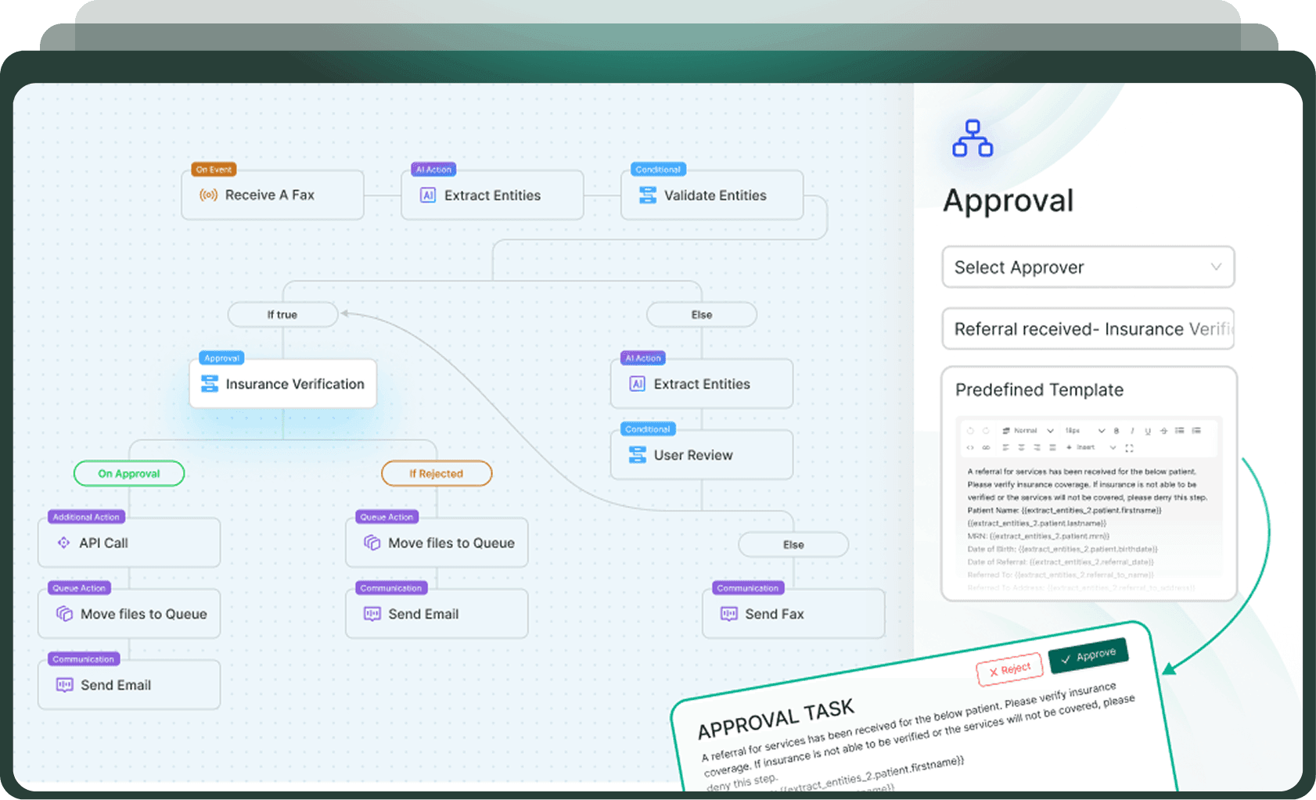The height and width of the screenshot is (800, 1316).
Task: Click the Approval hierarchy icon in the side panel
Action: tap(973, 138)
